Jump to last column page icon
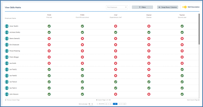The width and height of the screenshot is (203, 107). [110, 100]
